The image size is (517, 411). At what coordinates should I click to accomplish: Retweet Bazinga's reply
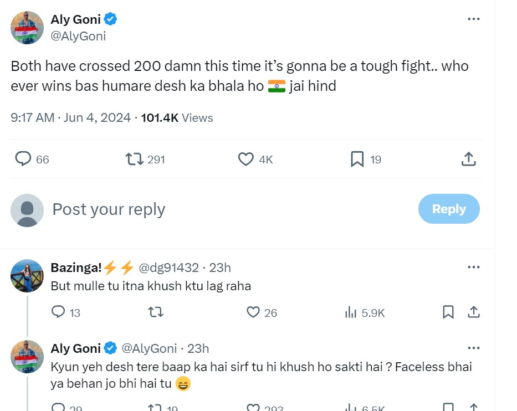click(x=156, y=312)
